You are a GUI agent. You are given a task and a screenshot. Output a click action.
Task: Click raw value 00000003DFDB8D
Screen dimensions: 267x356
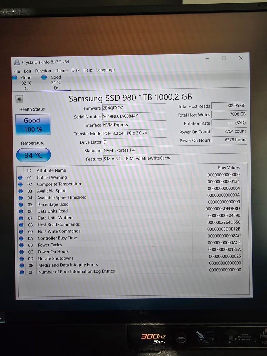(x=223, y=209)
